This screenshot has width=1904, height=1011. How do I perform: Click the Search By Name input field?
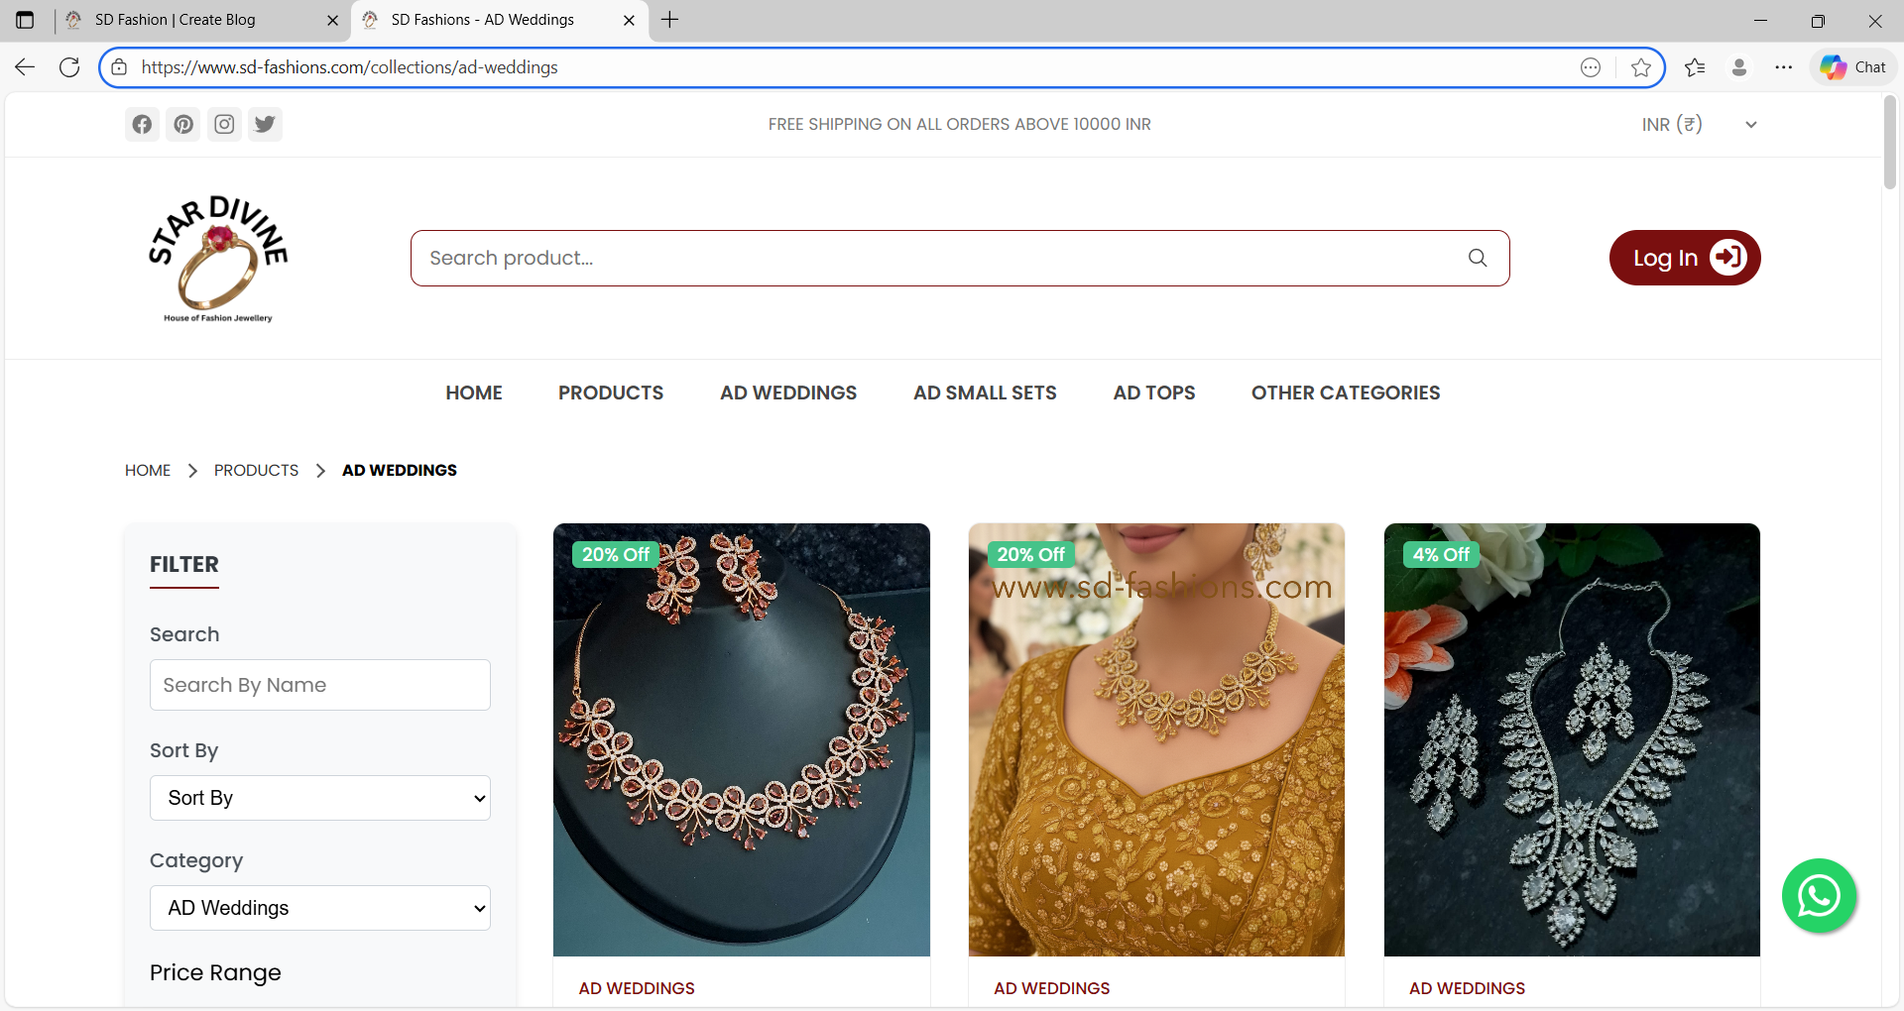319,684
